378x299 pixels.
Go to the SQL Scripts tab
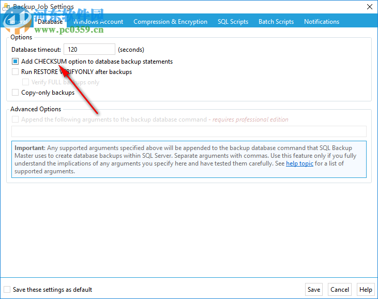[233, 22]
